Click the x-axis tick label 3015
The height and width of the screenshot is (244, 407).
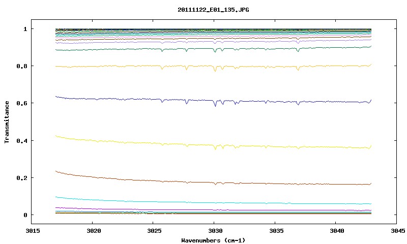coord(33,231)
